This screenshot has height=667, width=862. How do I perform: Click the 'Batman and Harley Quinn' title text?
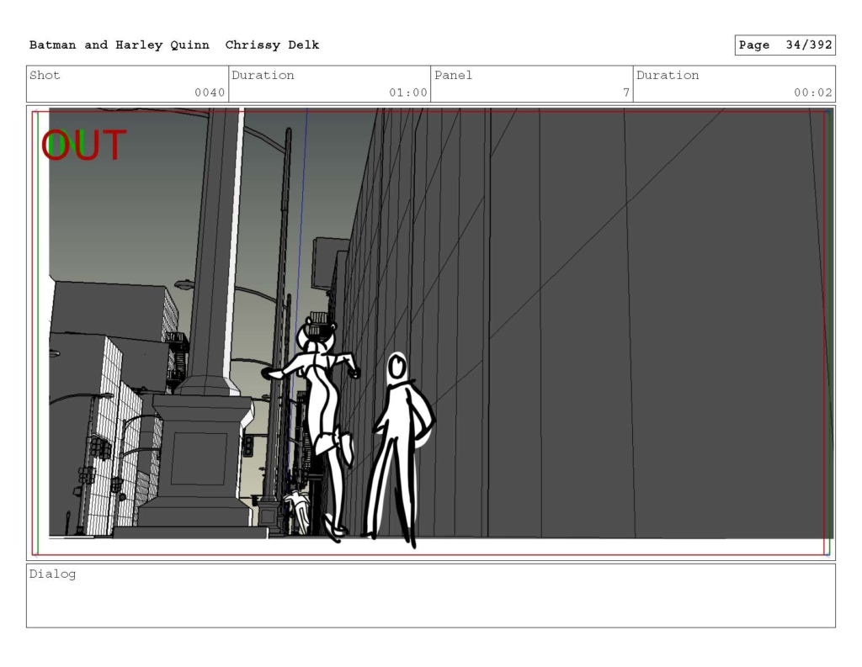(120, 45)
